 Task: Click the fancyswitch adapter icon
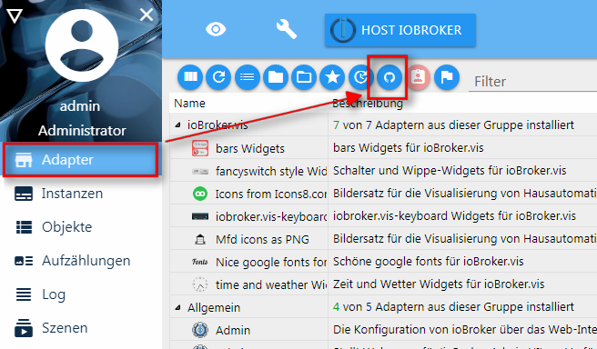(x=200, y=171)
